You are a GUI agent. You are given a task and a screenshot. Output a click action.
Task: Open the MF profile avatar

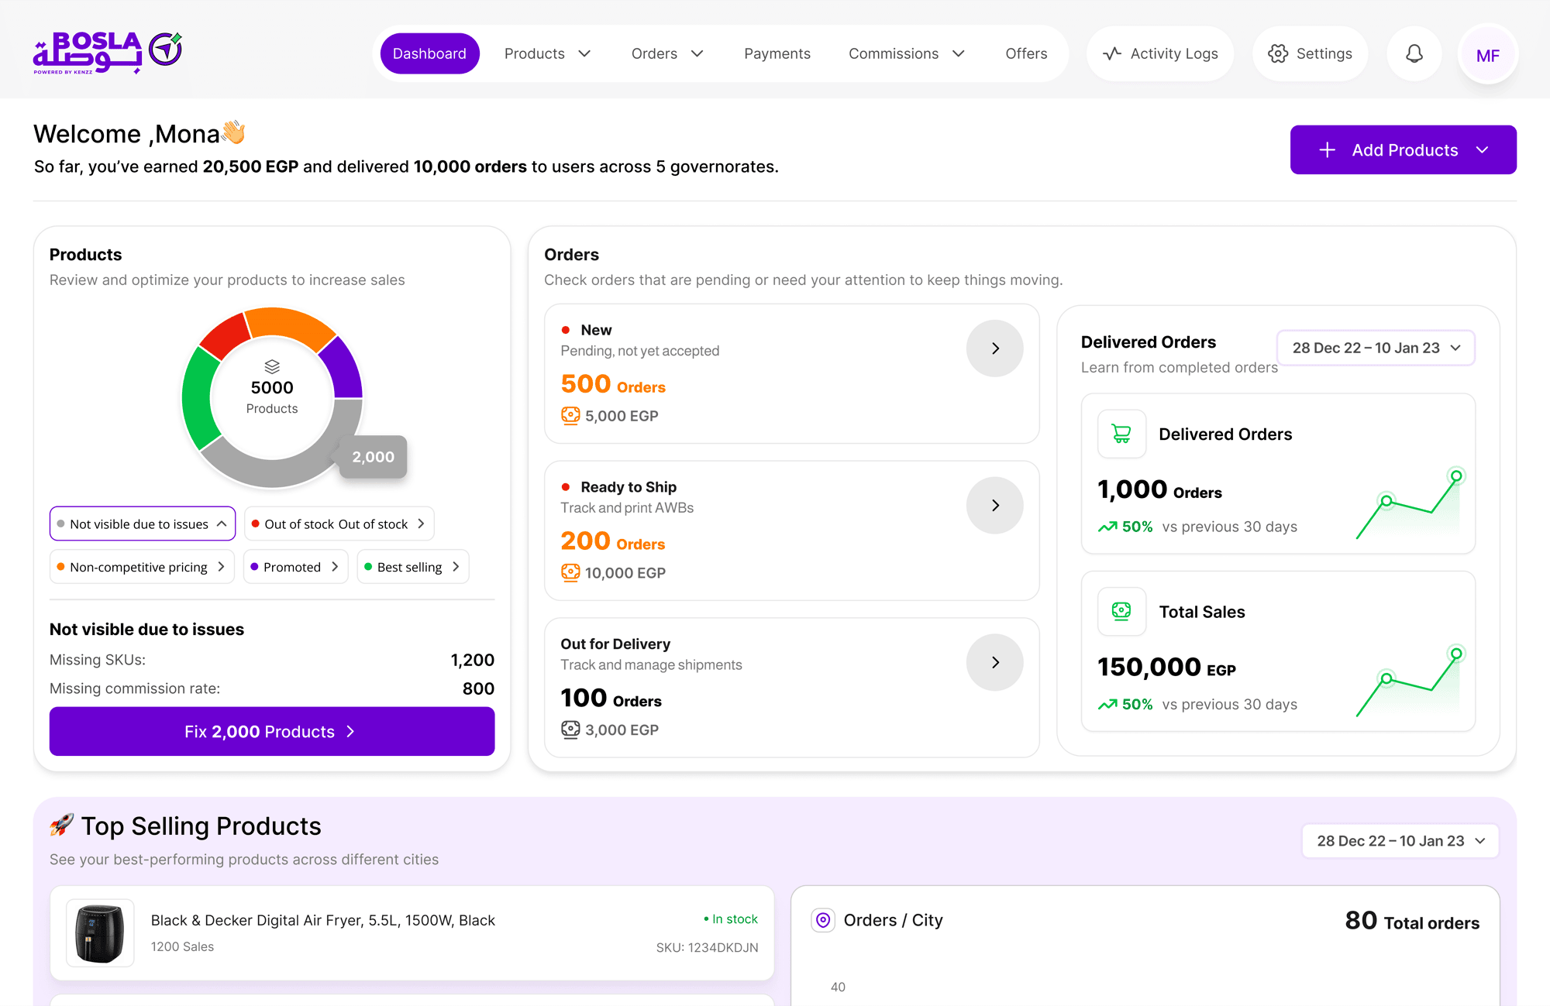(x=1488, y=54)
